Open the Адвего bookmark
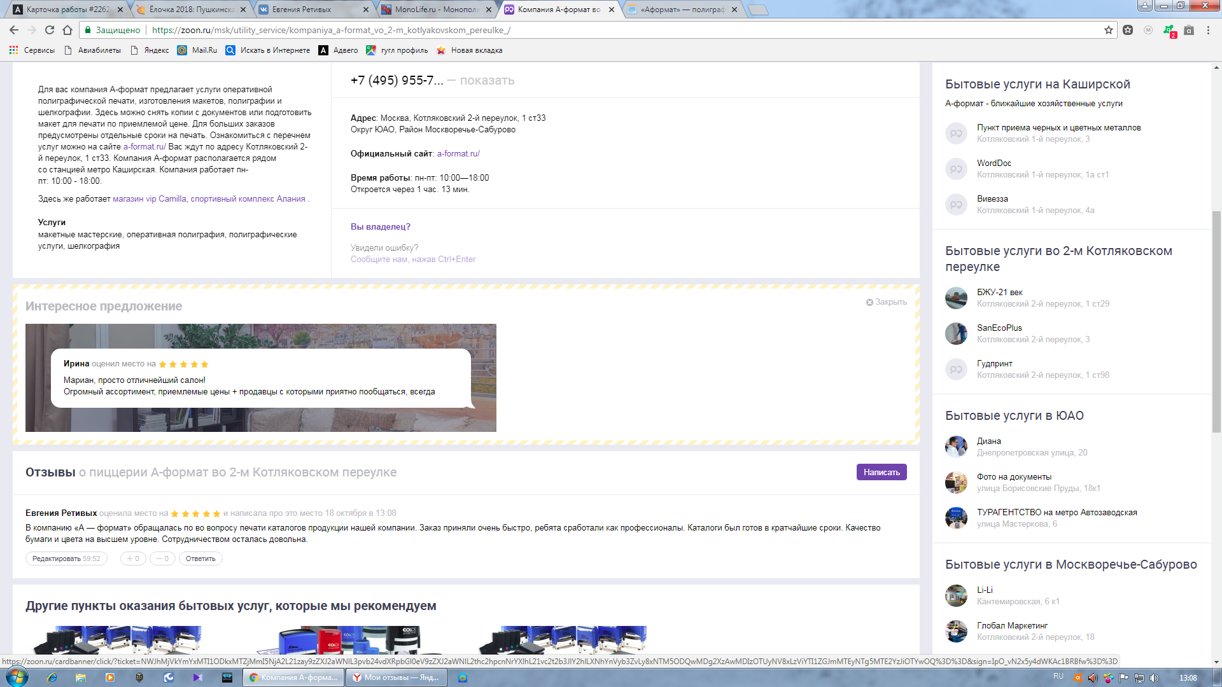1222x687 pixels. tap(339, 50)
